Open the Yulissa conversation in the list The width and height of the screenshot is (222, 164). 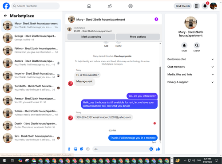coord(31,113)
